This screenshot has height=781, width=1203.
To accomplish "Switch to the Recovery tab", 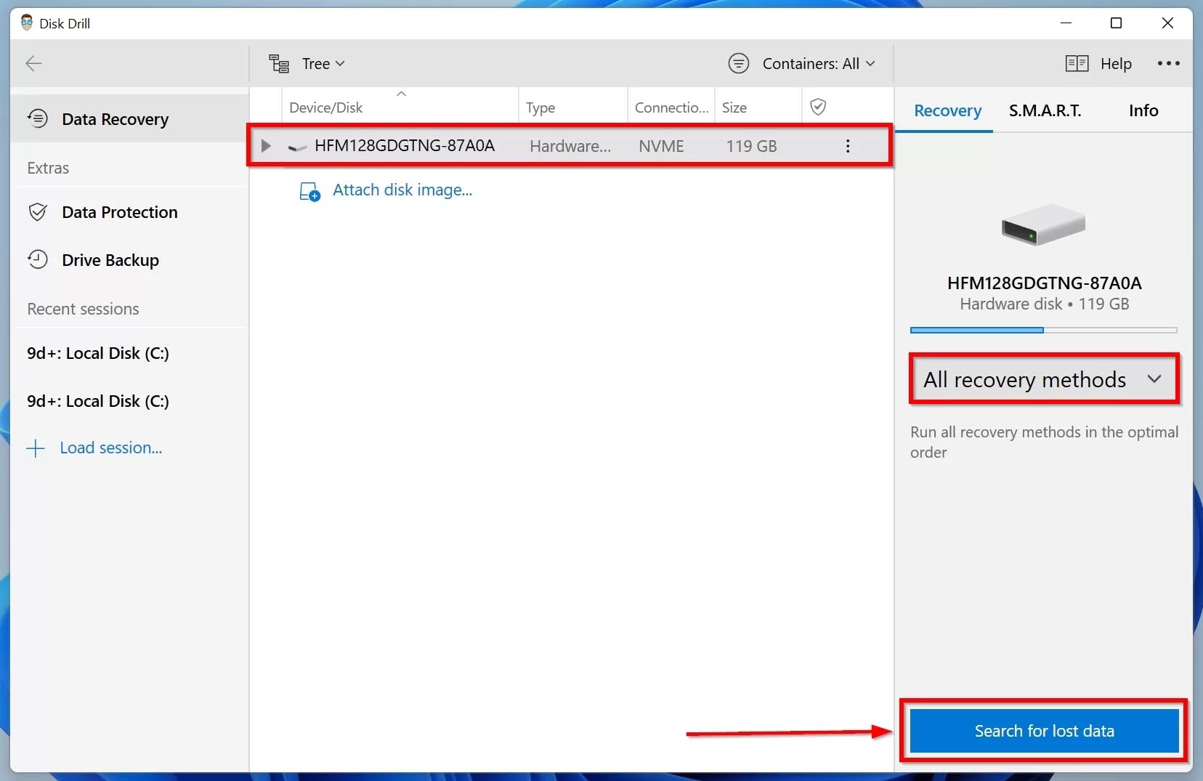I will 947,110.
